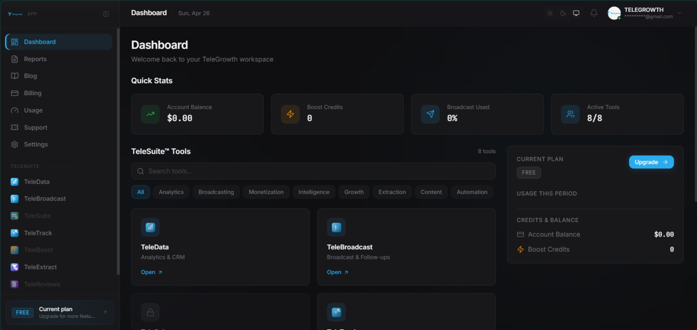Expand the account dropdown chevron
Viewport: 697px width, 330px height.
pyautogui.click(x=679, y=13)
